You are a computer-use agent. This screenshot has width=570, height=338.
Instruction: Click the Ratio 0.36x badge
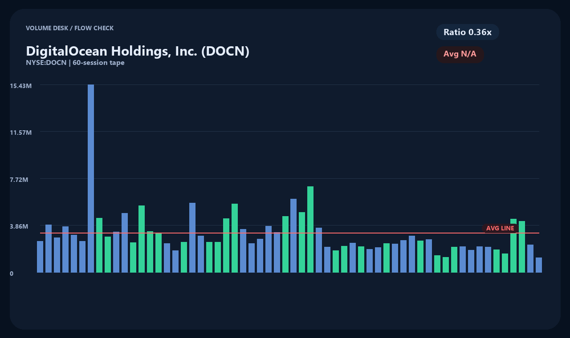tap(468, 32)
